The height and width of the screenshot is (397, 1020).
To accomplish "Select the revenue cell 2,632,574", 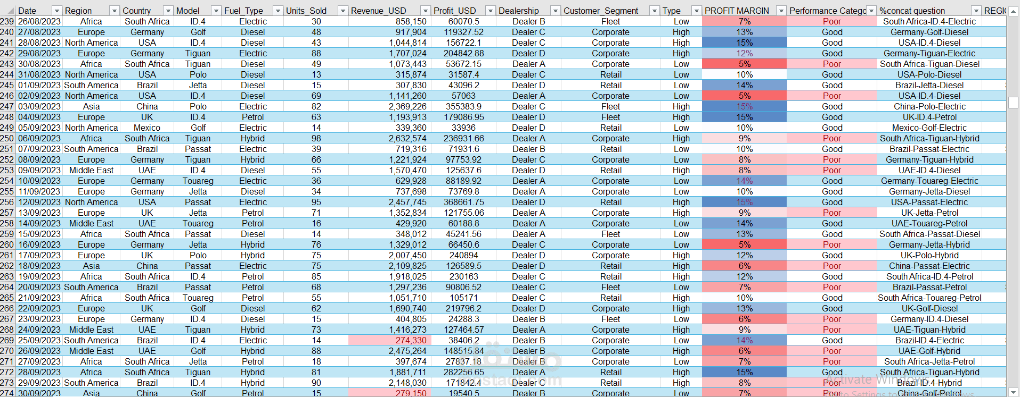I will pos(389,138).
